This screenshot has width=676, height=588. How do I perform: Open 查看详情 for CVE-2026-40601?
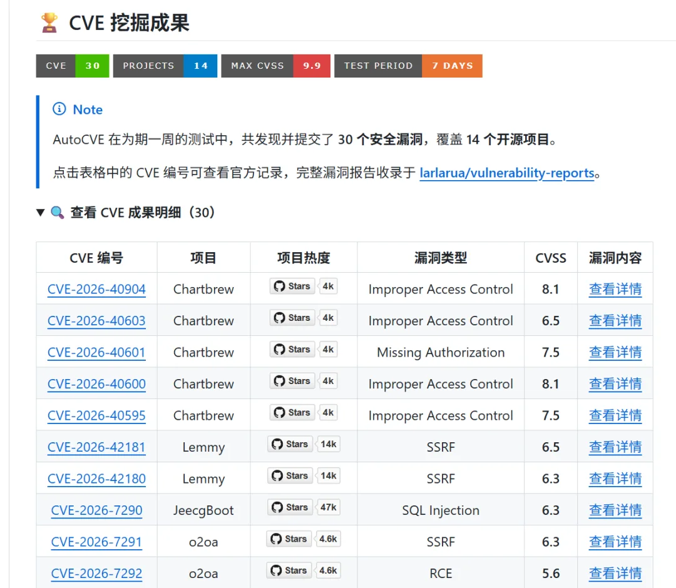coord(615,352)
